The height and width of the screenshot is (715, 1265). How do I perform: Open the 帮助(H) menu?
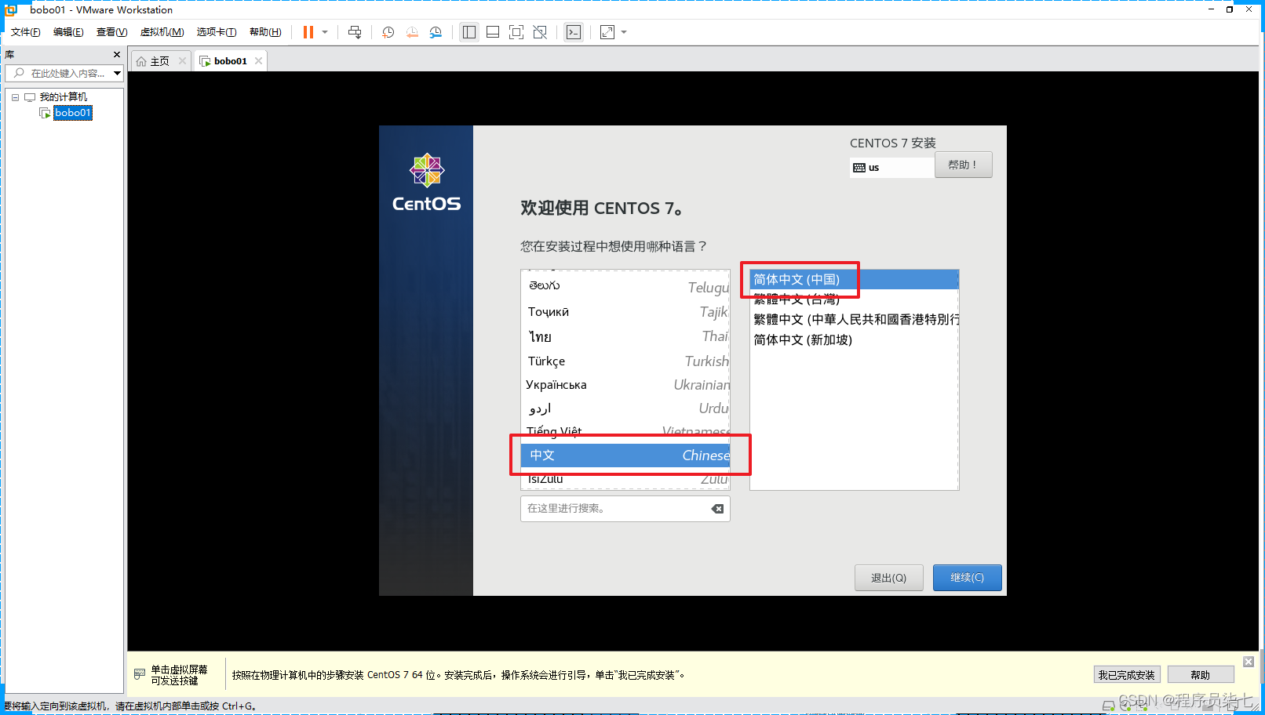pyautogui.click(x=265, y=32)
